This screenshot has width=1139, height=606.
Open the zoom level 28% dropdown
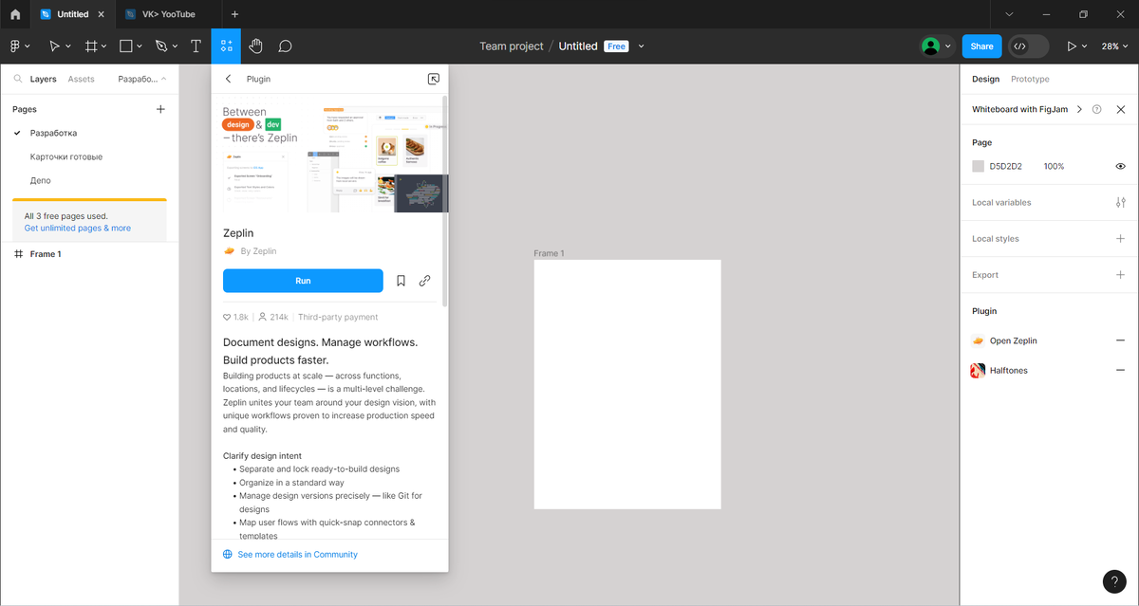[x=1113, y=46]
